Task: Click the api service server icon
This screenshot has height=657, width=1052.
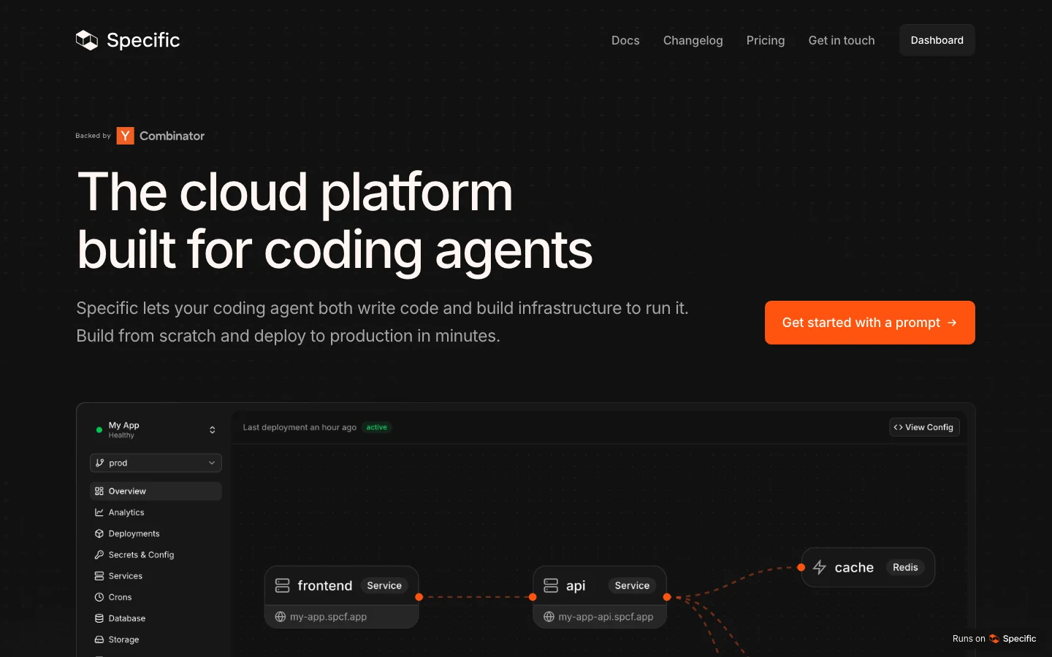Action: 551,585
